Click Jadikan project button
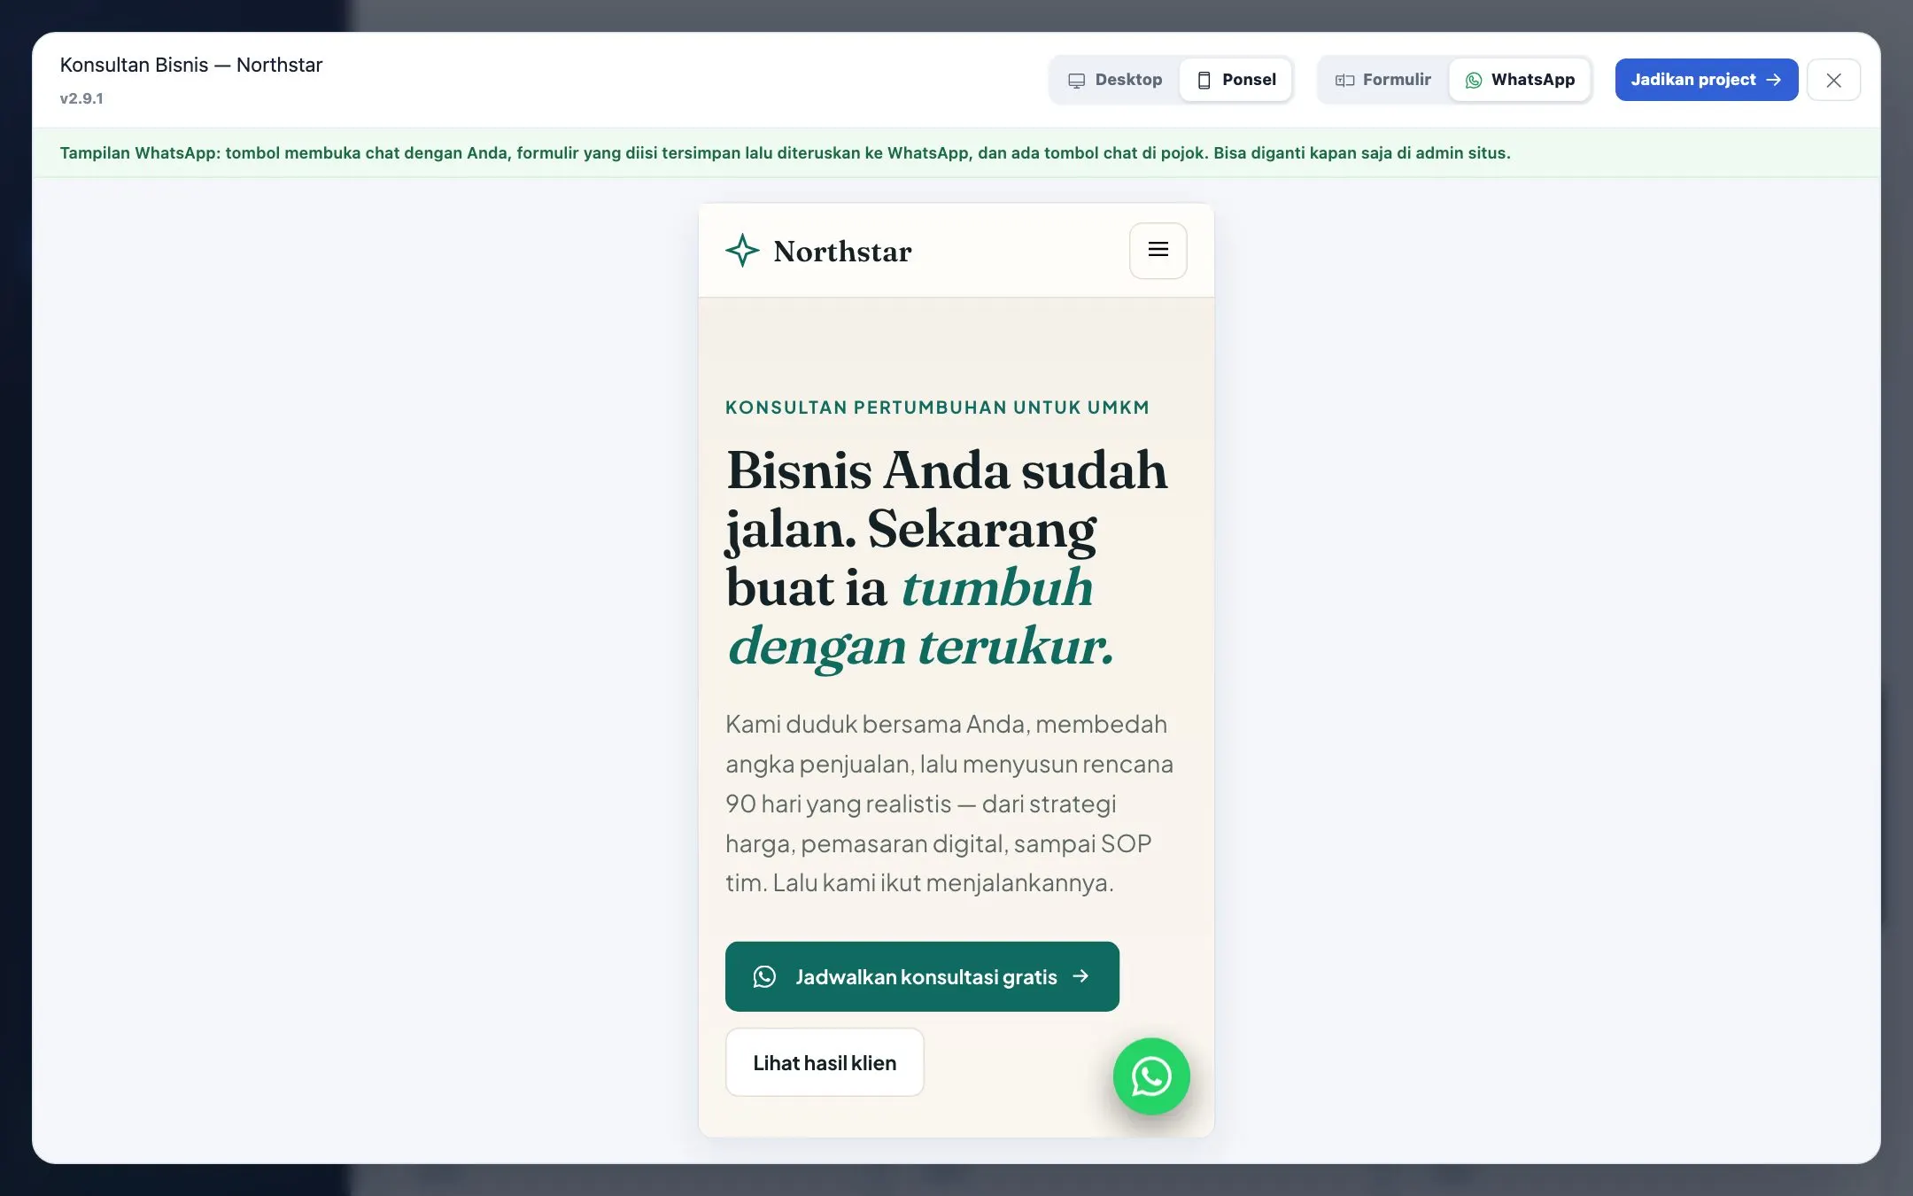 click(1706, 80)
